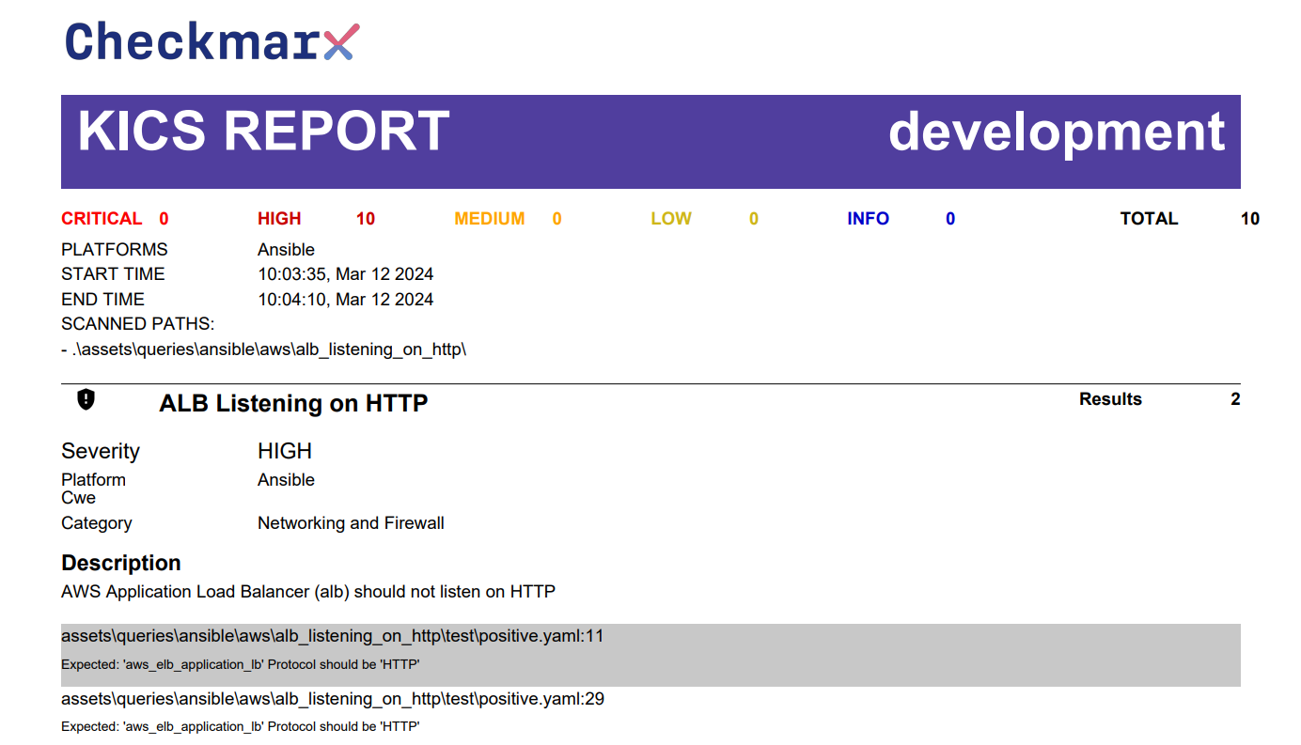Select the Severity value HIGH

click(x=285, y=451)
